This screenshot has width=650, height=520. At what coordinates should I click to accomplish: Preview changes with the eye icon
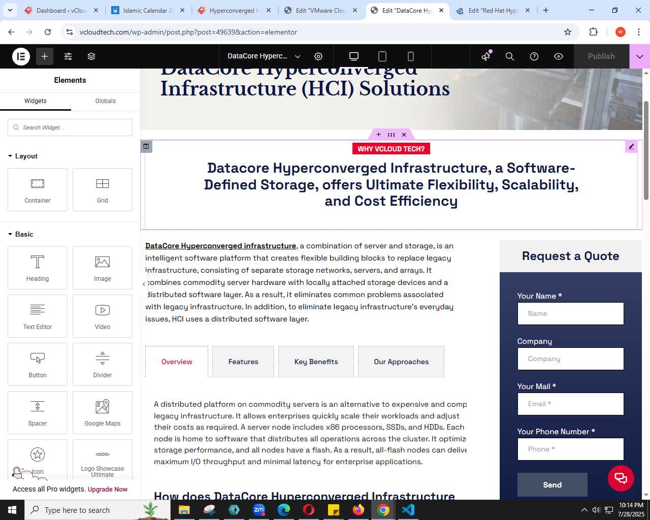[x=559, y=56]
